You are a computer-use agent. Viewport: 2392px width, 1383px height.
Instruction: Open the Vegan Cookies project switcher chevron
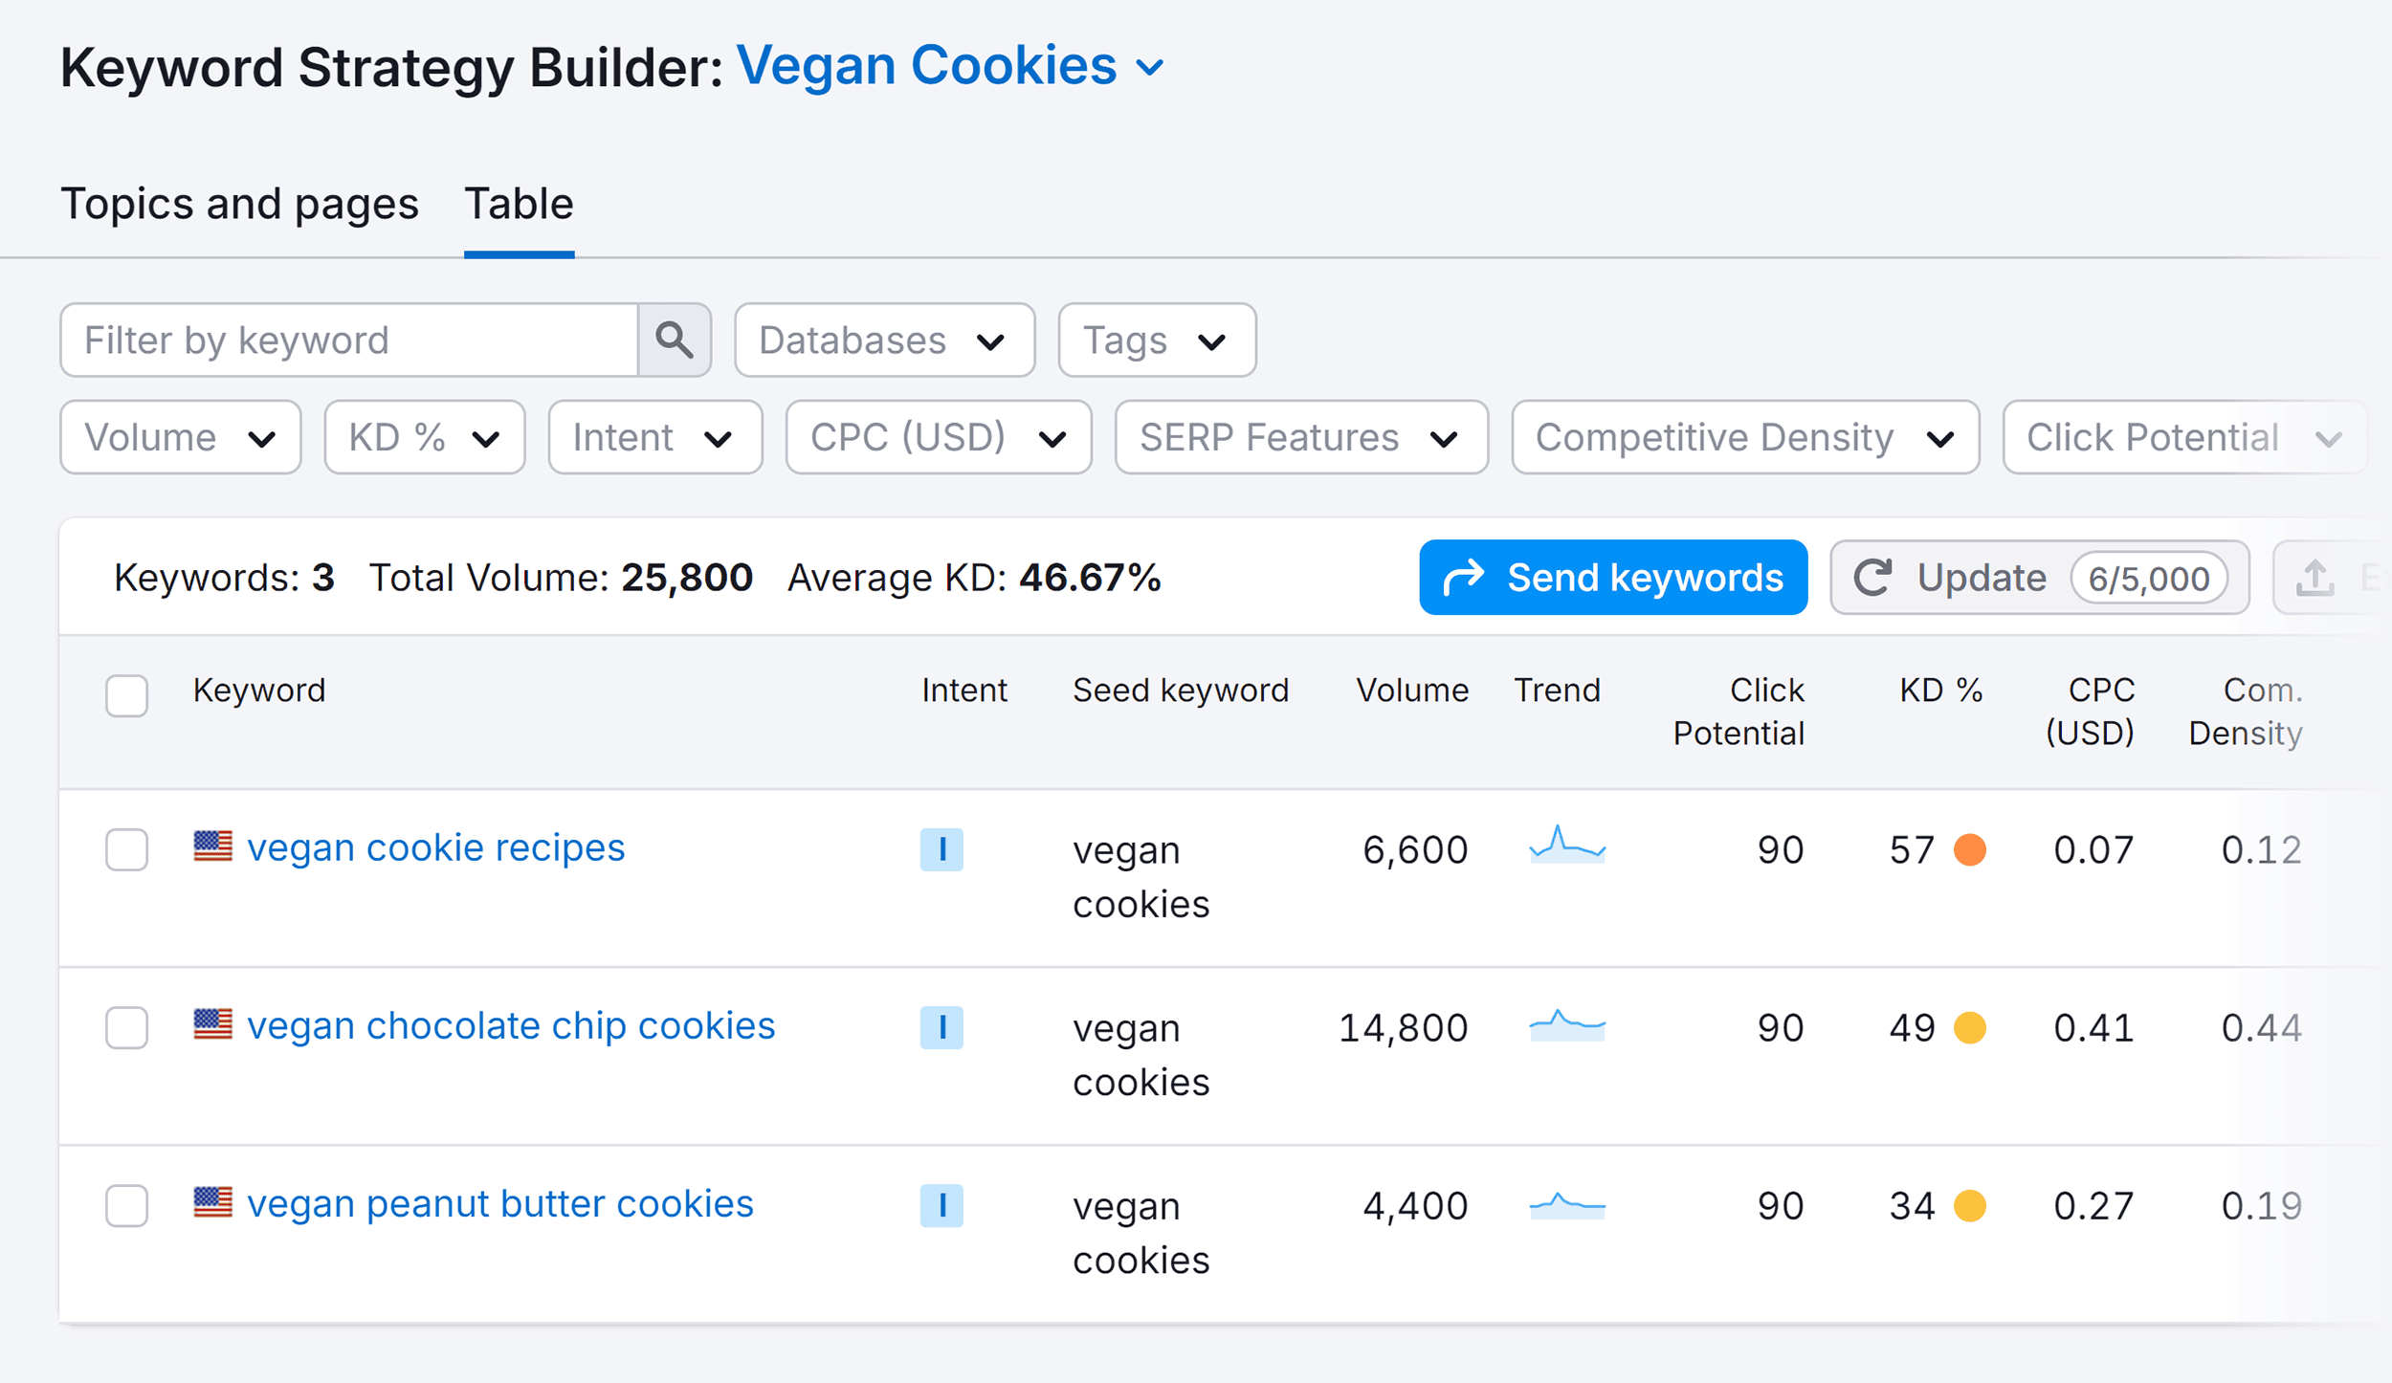[x=1151, y=67]
